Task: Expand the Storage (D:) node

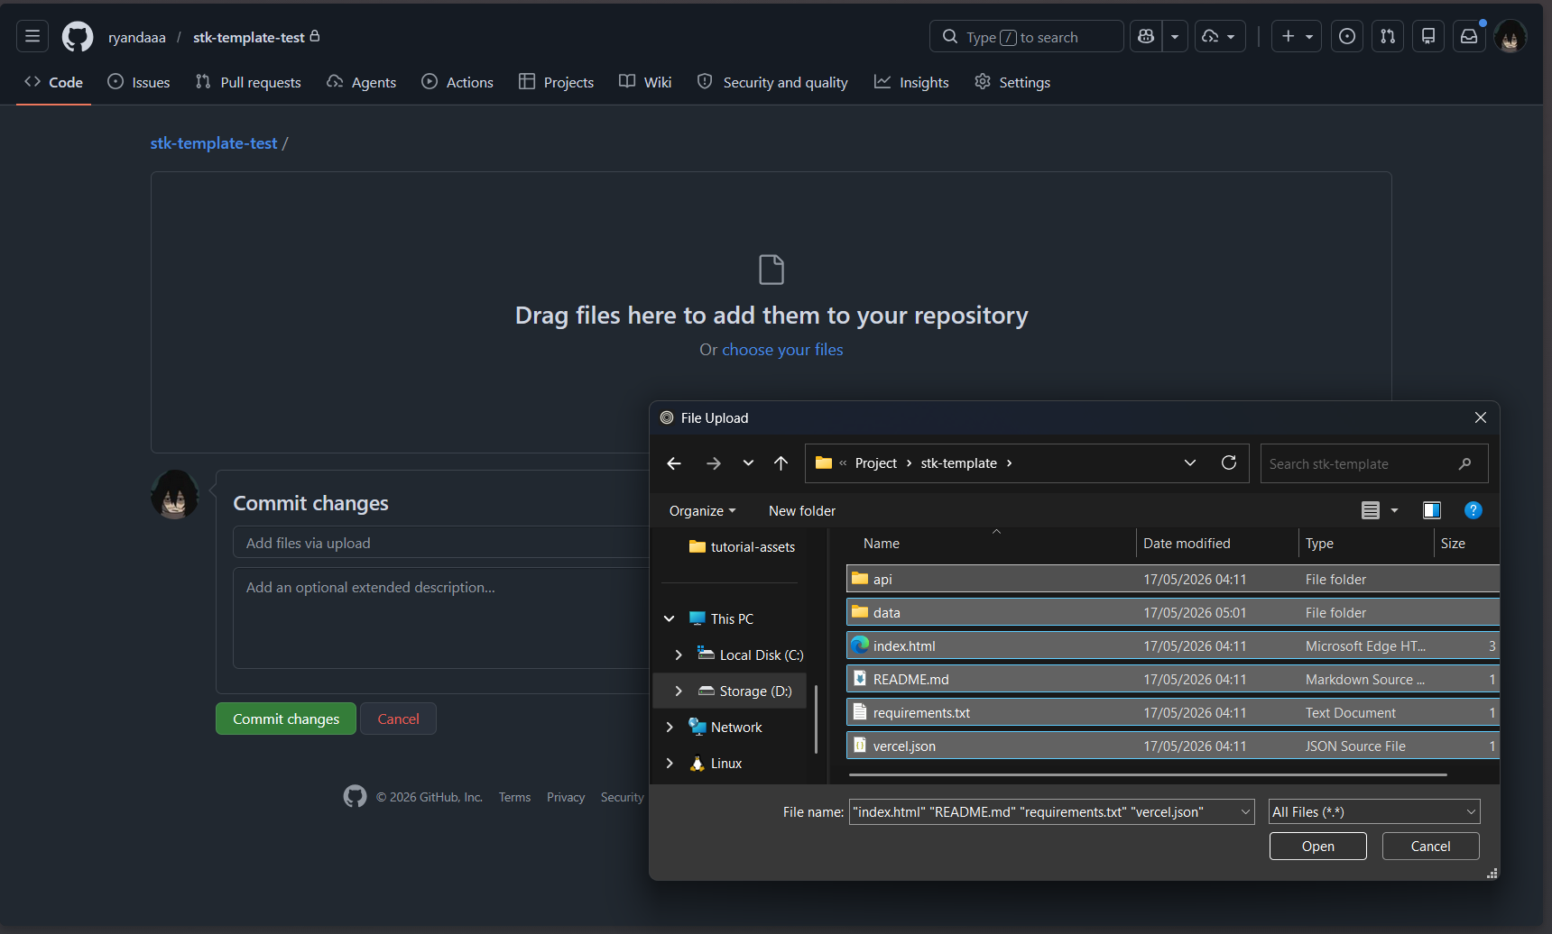Action: tap(679, 691)
